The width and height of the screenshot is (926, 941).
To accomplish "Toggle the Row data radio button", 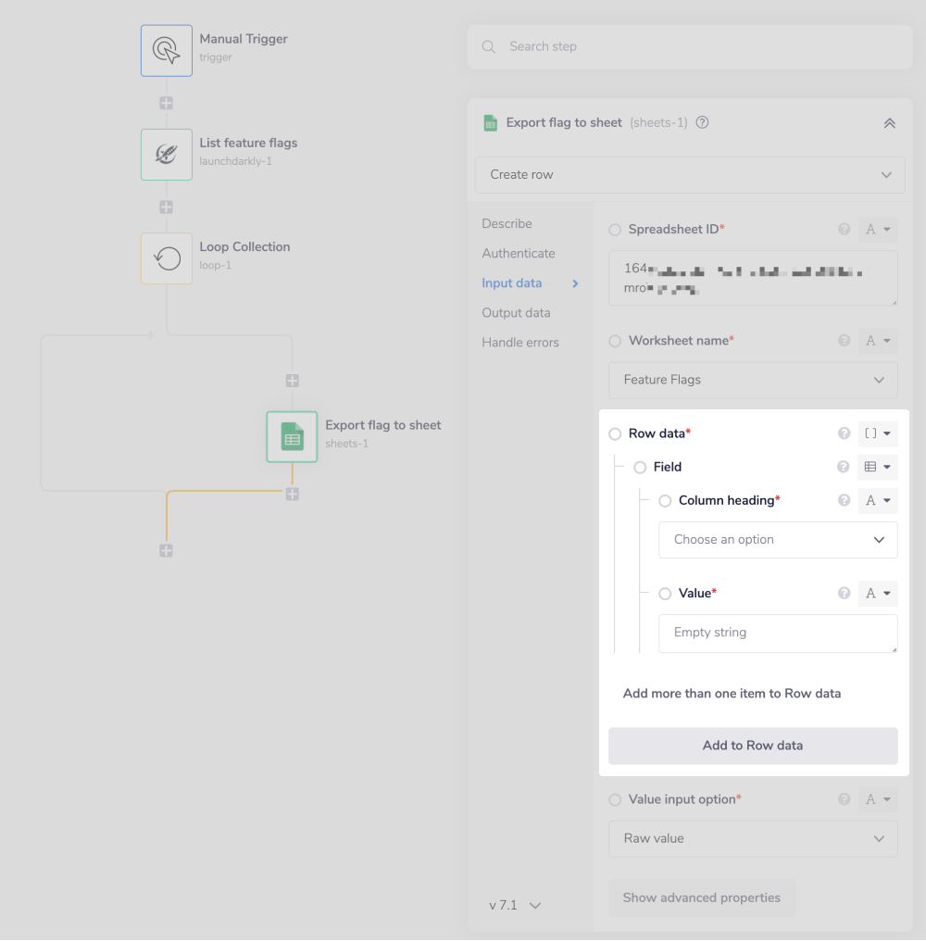I will coord(615,433).
